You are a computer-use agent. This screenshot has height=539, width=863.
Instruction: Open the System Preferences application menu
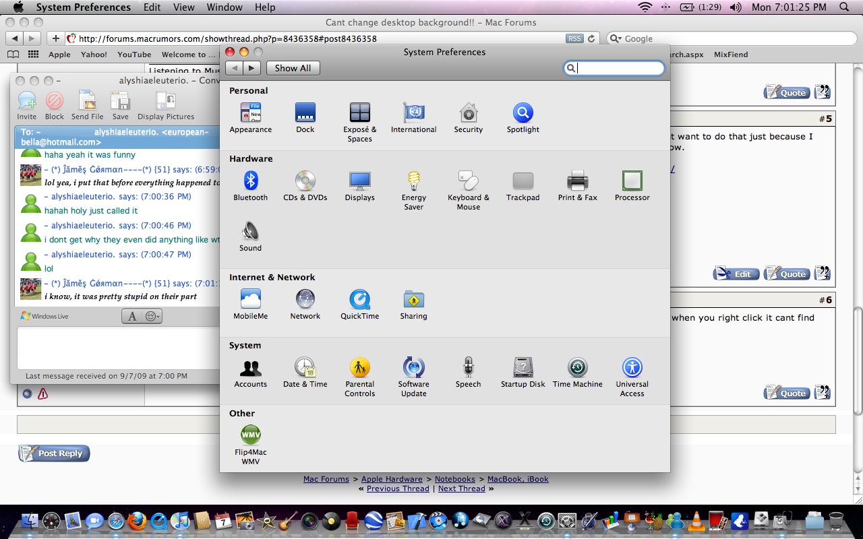pos(84,7)
